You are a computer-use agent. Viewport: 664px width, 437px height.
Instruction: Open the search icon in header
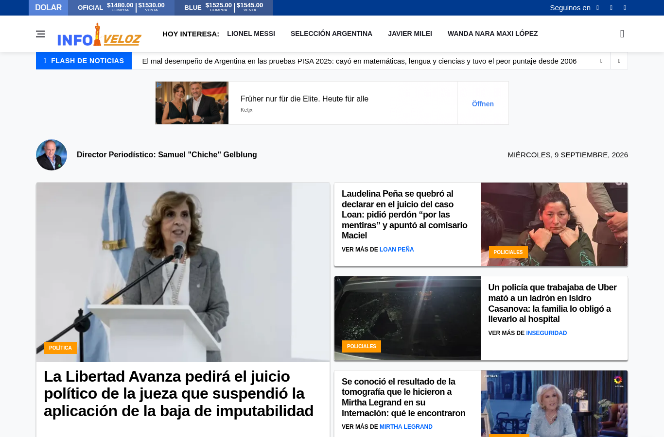pyautogui.click(x=622, y=34)
